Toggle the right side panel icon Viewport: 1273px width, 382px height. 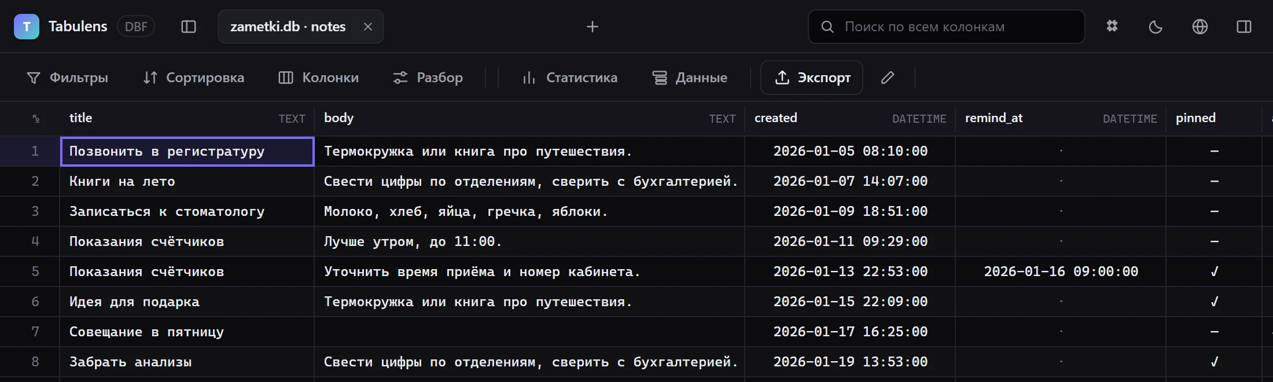tap(1244, 27)
